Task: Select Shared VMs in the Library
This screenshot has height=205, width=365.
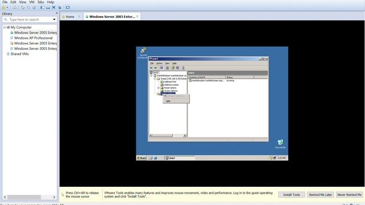Action: click(x=19, y=54)
